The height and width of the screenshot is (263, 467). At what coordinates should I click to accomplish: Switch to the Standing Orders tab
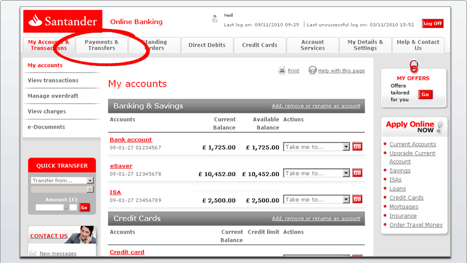[x=154, y=45]
